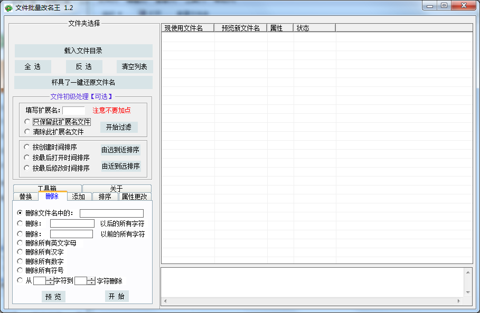
Task: Click input field before 以前的所有字符
Action: (72, 234)
